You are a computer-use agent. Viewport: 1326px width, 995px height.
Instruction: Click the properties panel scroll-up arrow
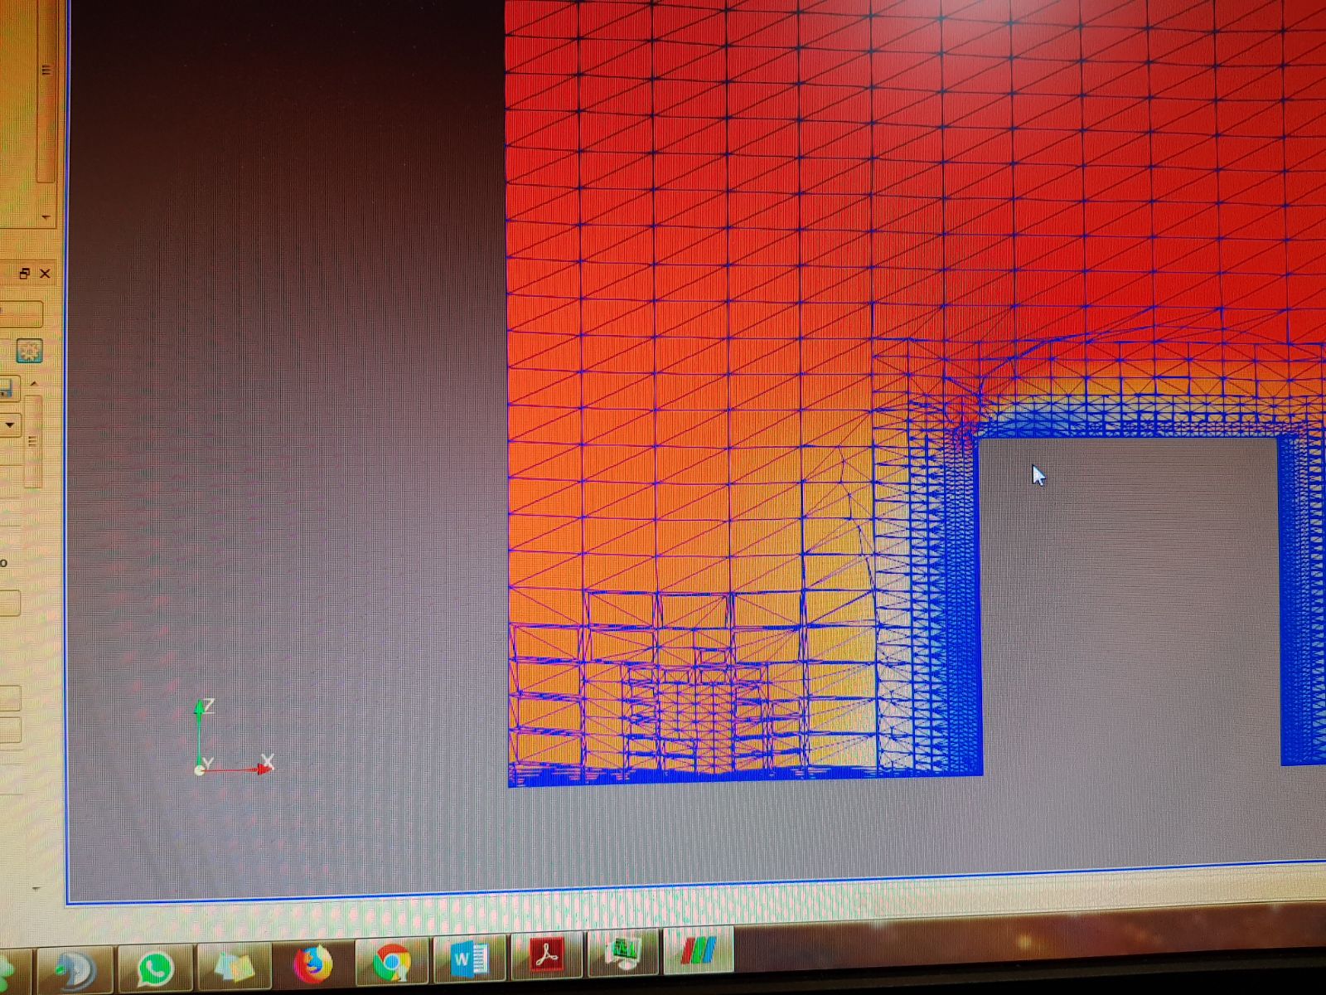pyautogui.click(x=33, y=384)
